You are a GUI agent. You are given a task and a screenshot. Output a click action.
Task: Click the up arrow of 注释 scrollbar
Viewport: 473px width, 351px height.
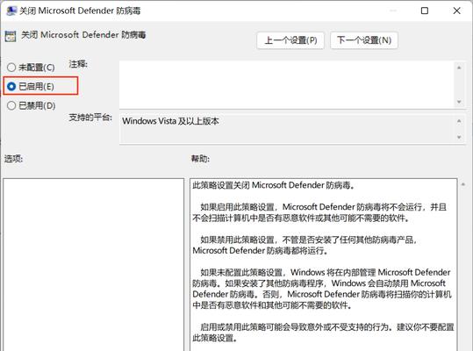(x=459, y=68)
